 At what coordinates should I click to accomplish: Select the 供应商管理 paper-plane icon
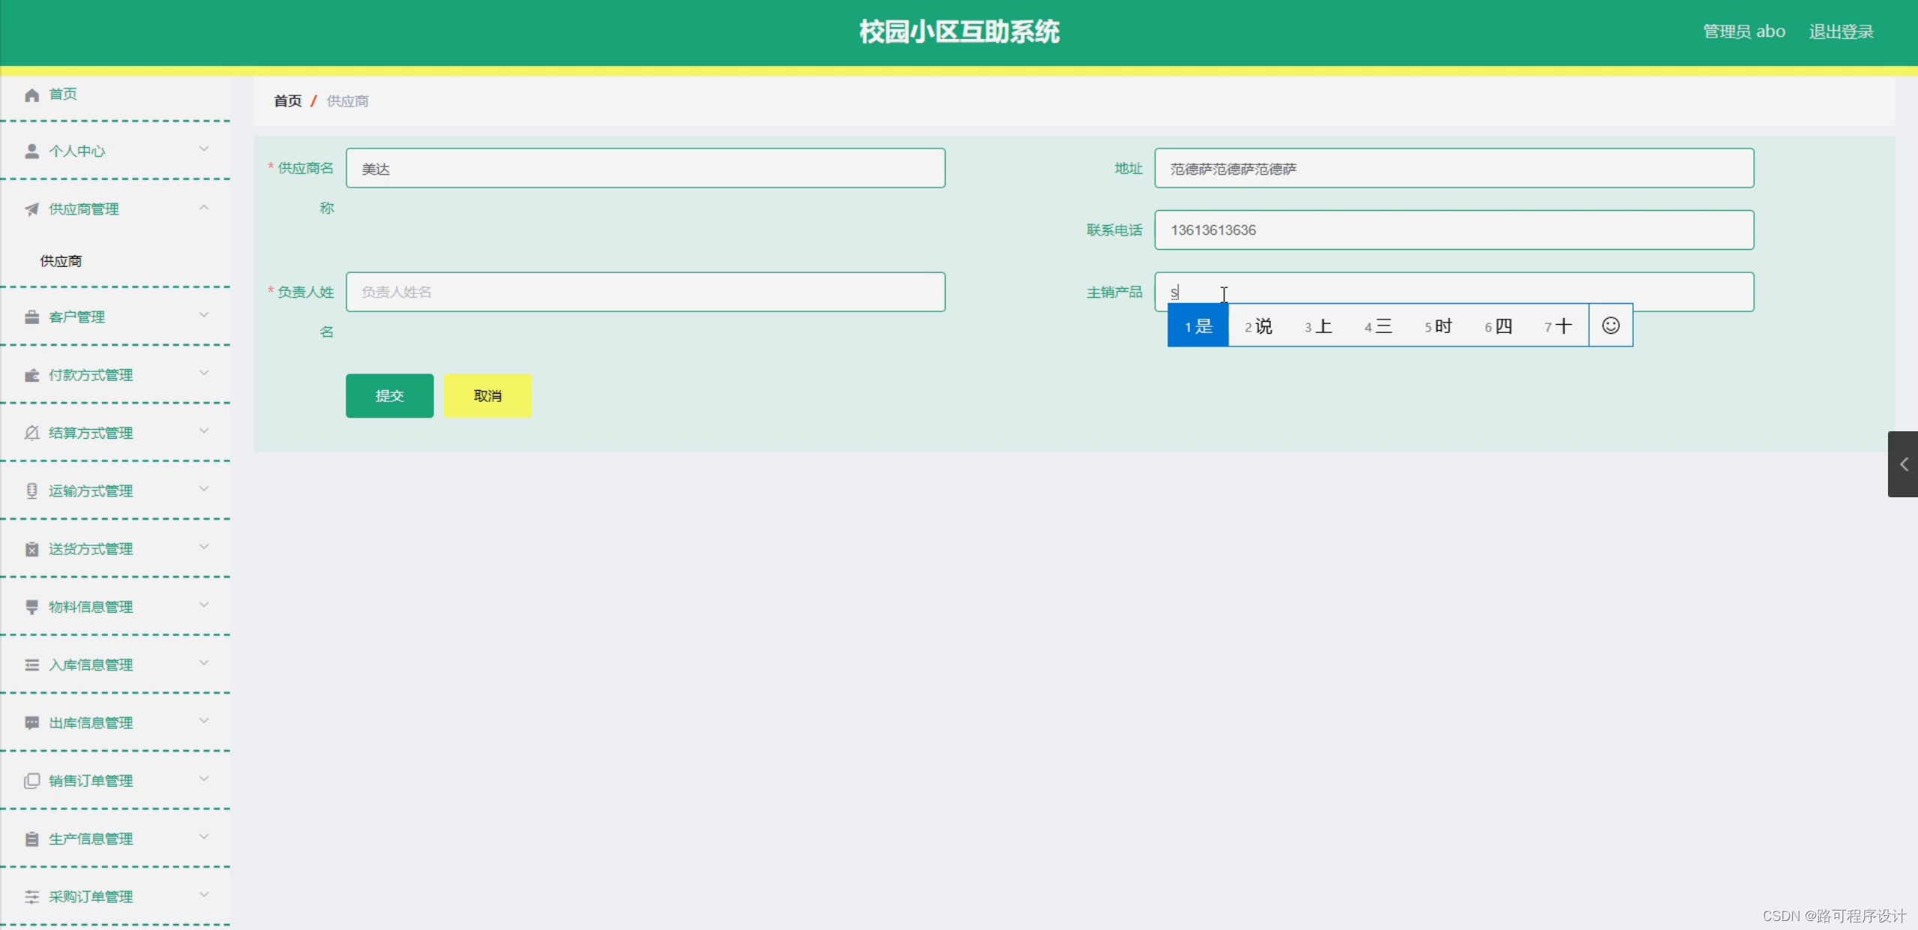pyautogui.click(x=31, y=208)
